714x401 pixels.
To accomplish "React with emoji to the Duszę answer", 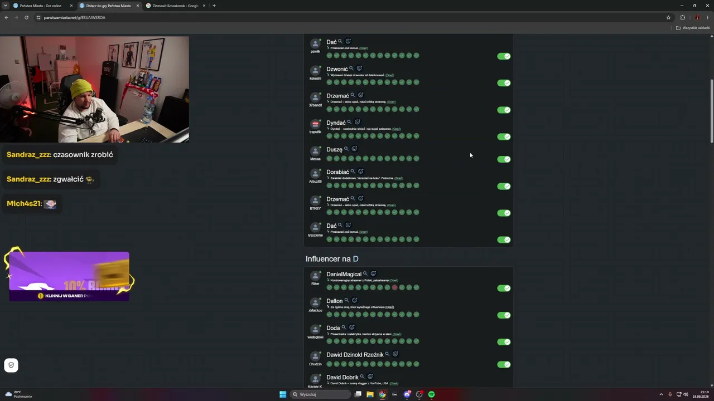I will (354, 149).
